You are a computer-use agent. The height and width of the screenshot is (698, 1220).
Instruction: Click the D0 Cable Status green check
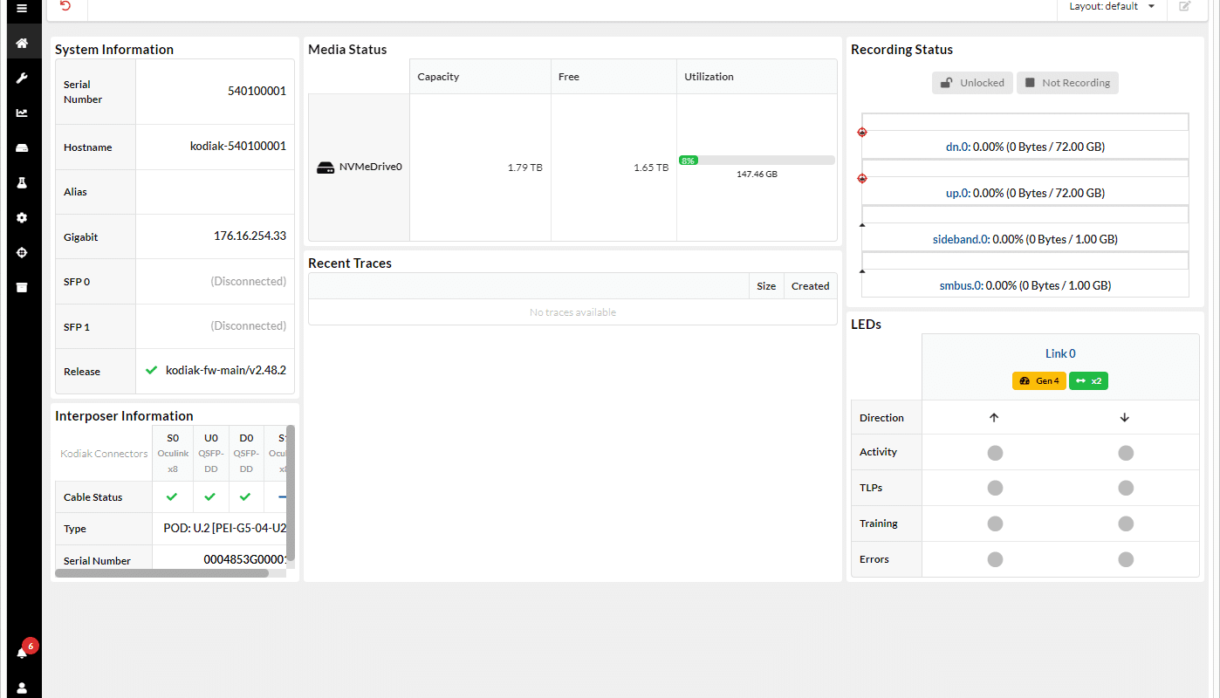245,496
